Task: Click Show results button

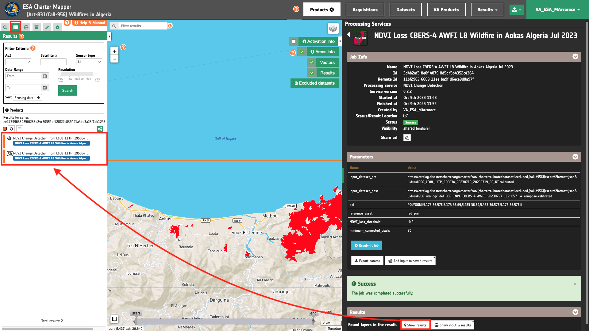Action: (415, 325)
